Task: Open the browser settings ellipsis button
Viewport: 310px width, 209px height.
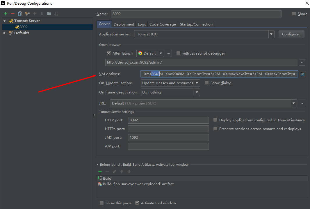Action: (x=168, y=53)
